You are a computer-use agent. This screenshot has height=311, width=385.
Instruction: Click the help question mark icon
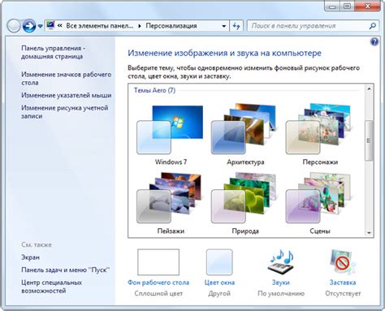click(x=374, y=42)
